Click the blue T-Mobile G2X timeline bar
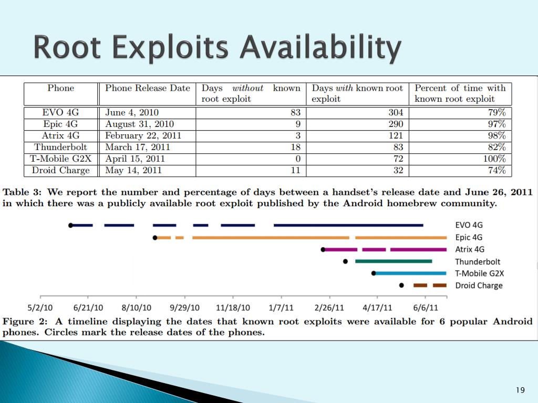Screen dimensions: 538x403 point(411,273)
